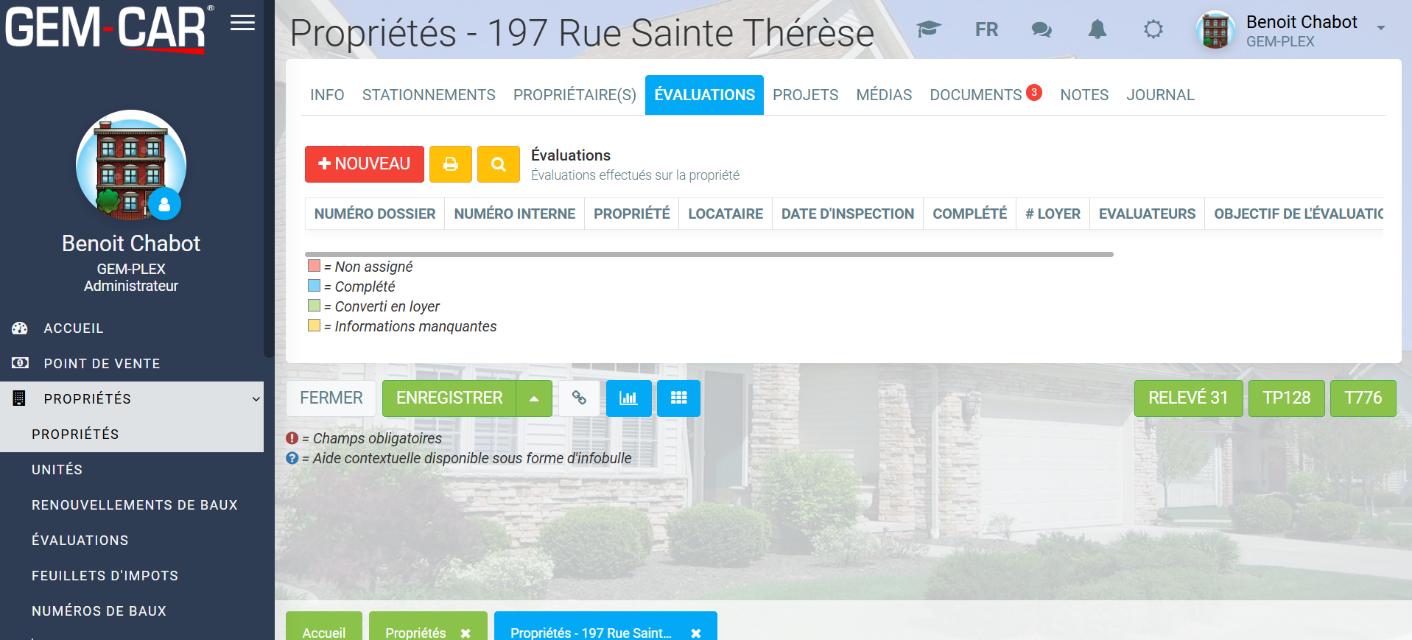Screen dimensions: 1412x640
Task: Click the hamburger menu icon beside logo
Action: click(242, 23)
